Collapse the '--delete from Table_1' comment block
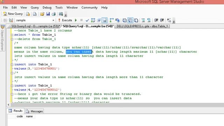 [x=12, y=39]
